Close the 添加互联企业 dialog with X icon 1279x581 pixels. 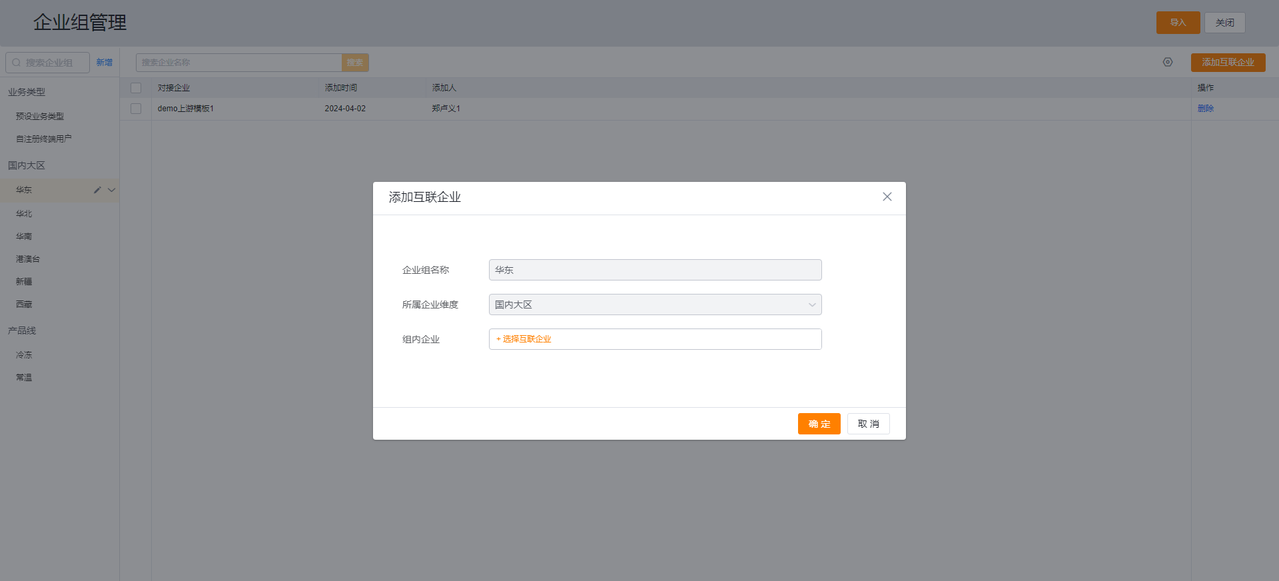coord(887,197)
